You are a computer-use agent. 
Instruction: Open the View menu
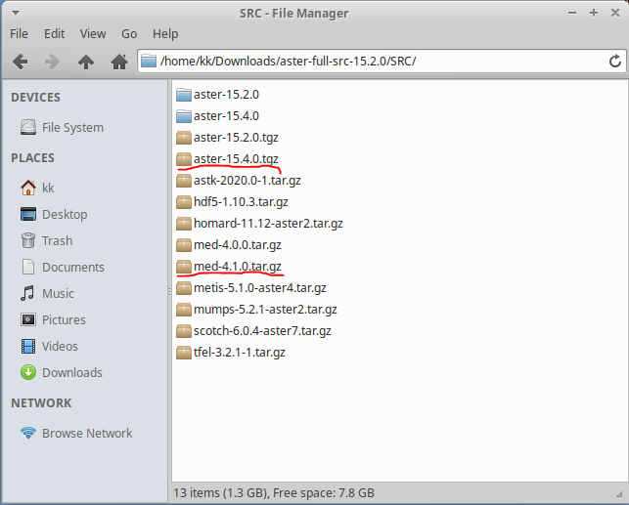click(x=93, y=33)
